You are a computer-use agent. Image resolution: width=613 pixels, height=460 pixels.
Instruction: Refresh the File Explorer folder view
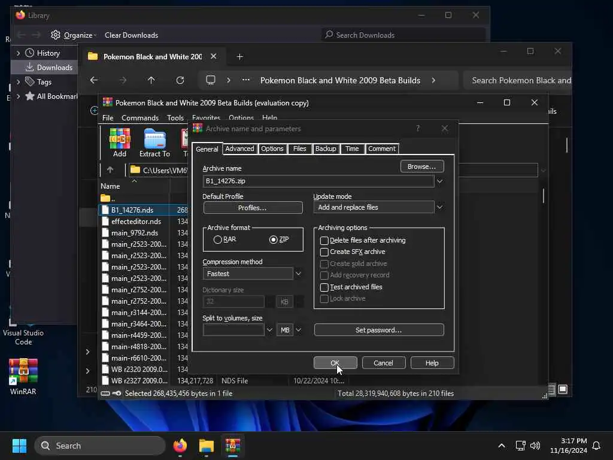point(180,80)
